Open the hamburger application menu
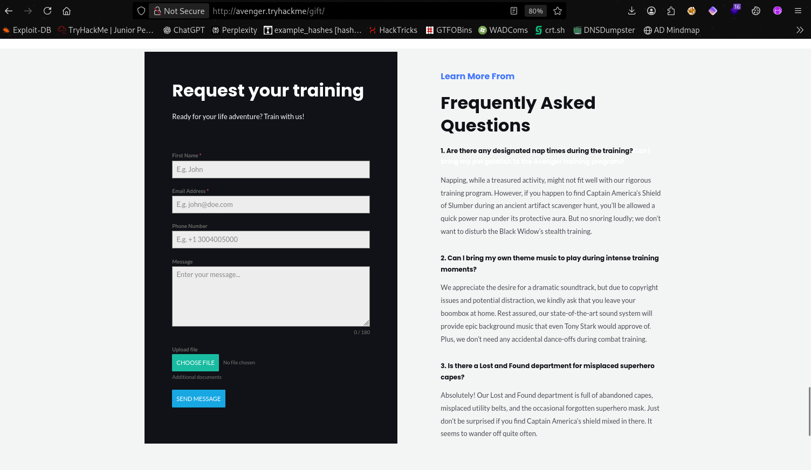 [798, 11]
